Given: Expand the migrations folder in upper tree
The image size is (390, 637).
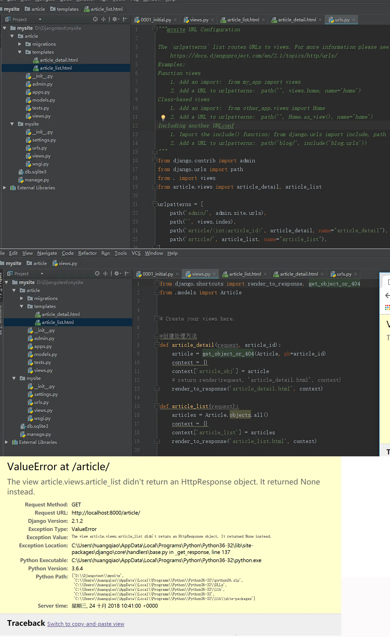Looking at the screenshot, I should (x=20, y=44).
